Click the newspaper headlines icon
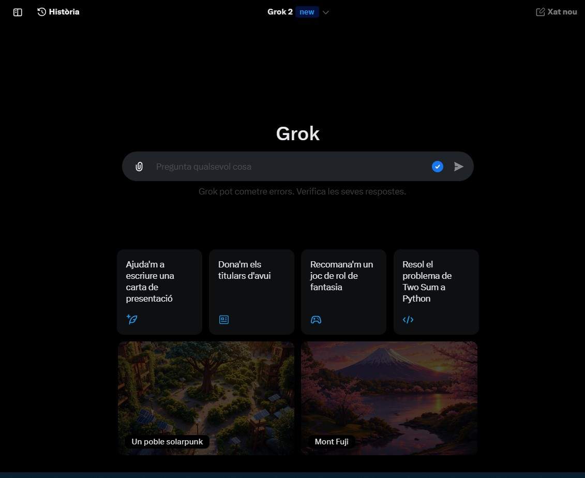The height and width of the screenshot is (478, 585). tap(224, 320)
